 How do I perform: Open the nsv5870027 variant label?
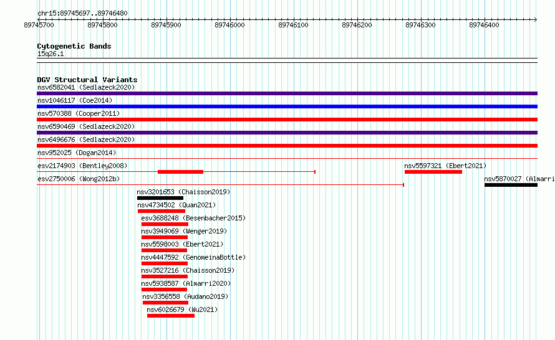click(x=519, y=179)
